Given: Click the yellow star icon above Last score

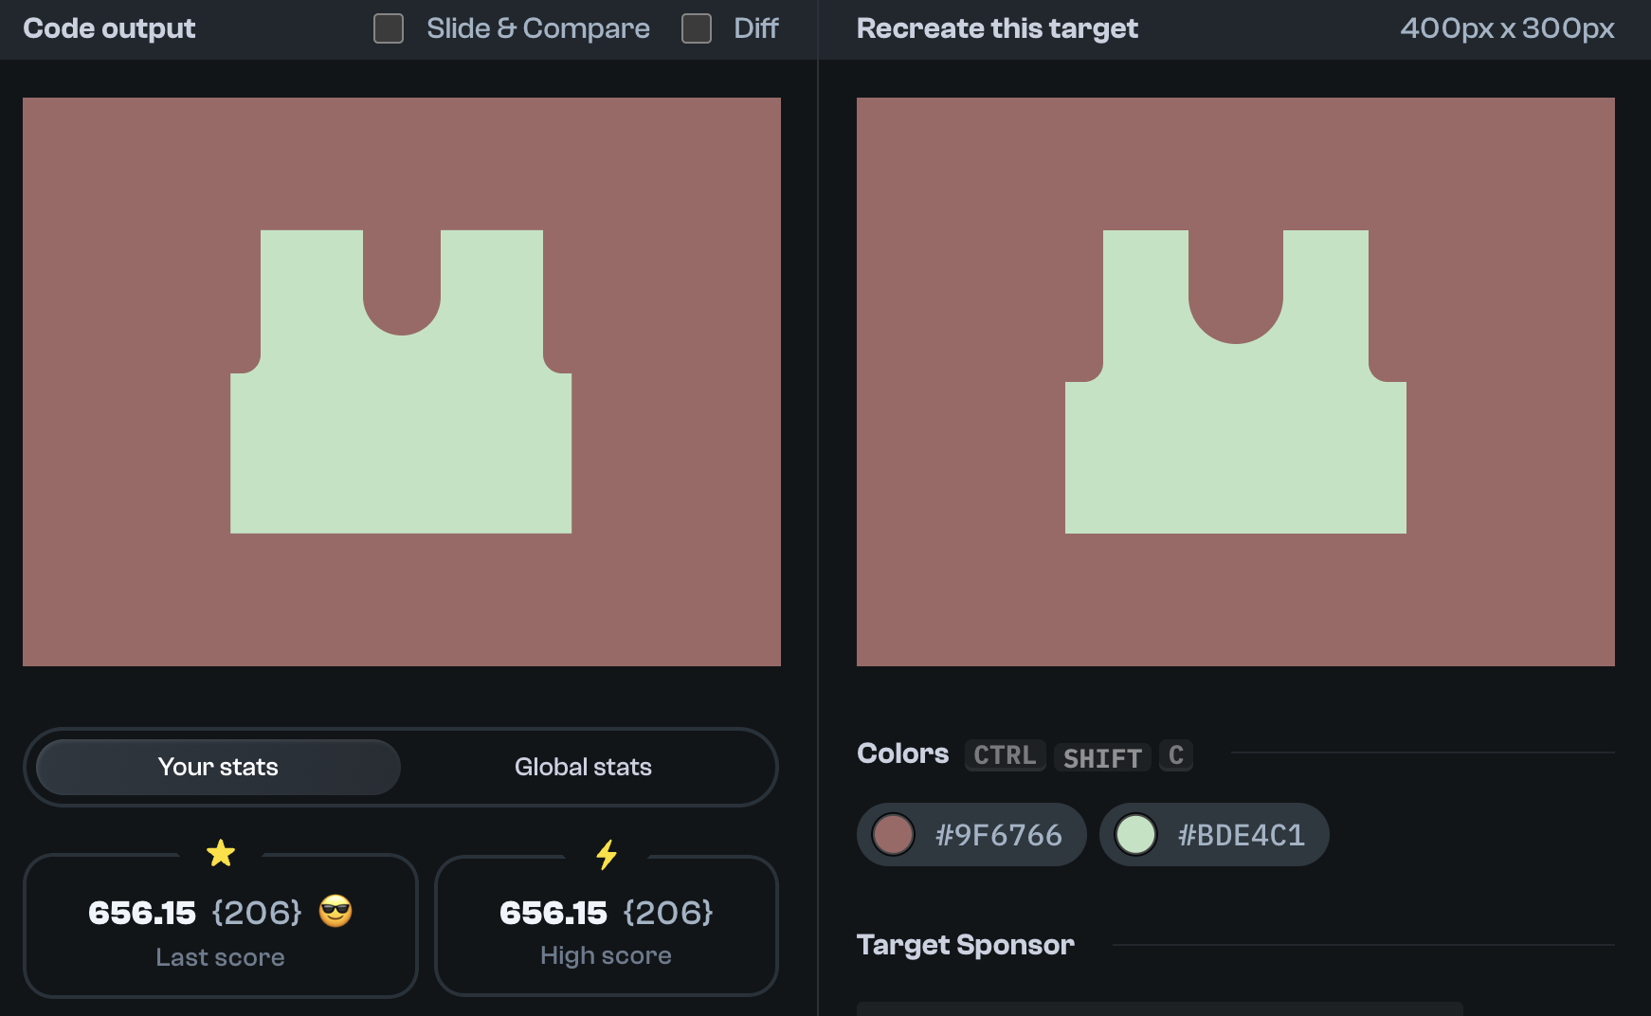Looking at the screenshot, I should (x=221, y=853).
